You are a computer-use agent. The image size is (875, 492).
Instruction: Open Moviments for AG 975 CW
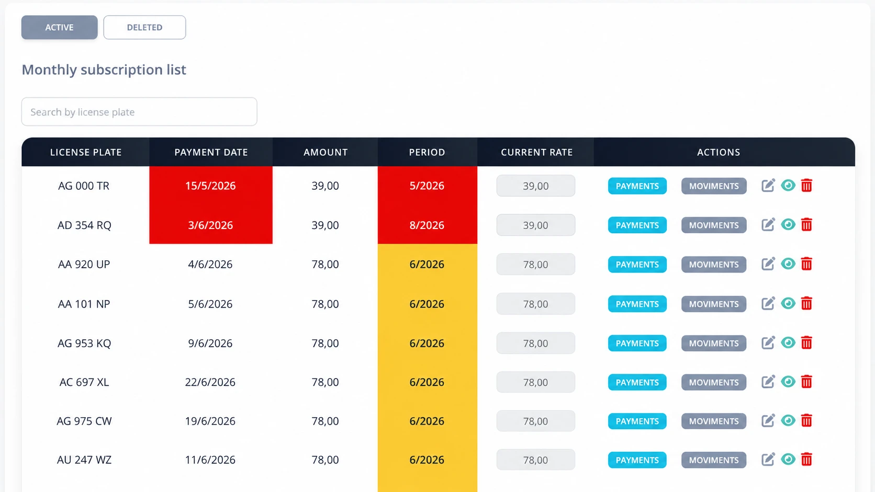pos(714,421)
